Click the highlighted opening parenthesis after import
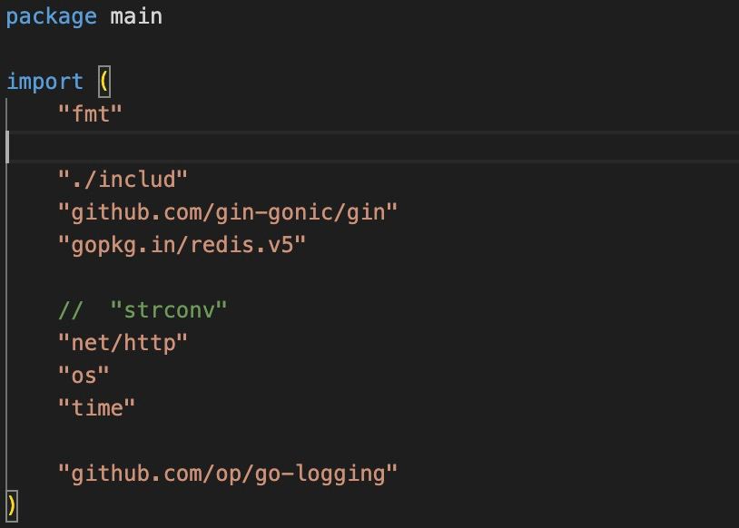Viewport: 739px width, 528px height. [x=104, y=82]
